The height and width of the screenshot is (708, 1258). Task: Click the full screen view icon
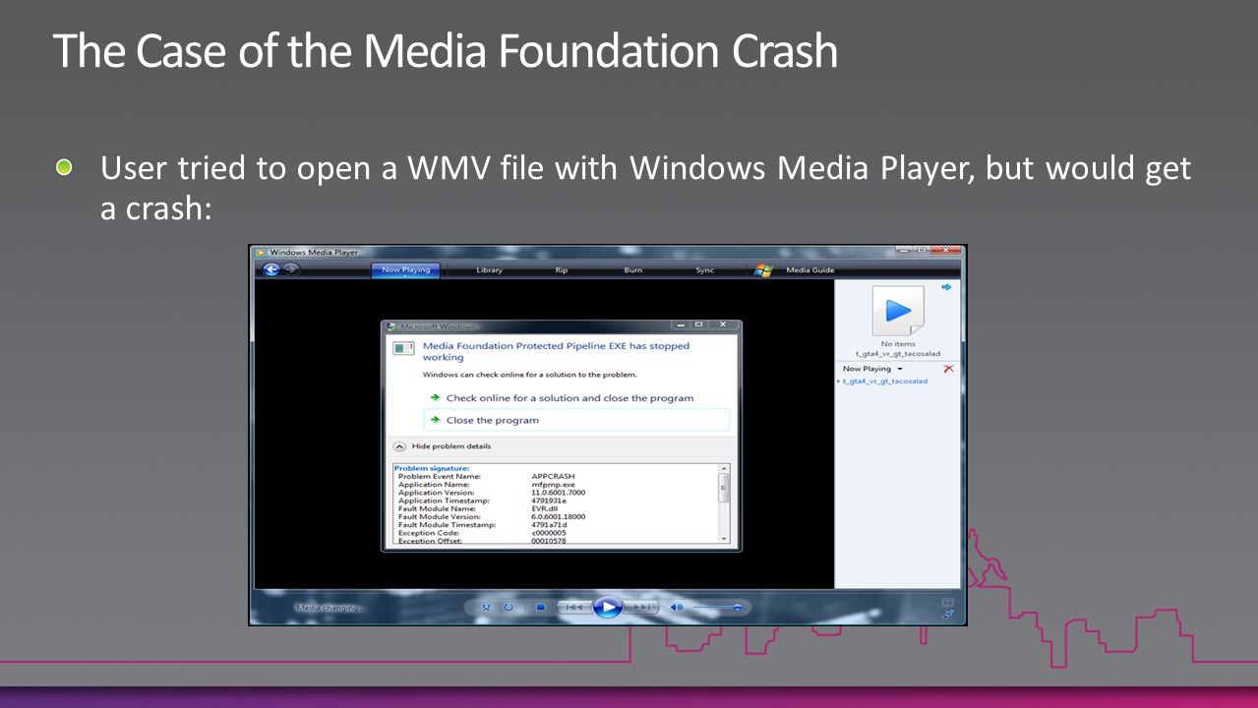click(x=948, y=602)
